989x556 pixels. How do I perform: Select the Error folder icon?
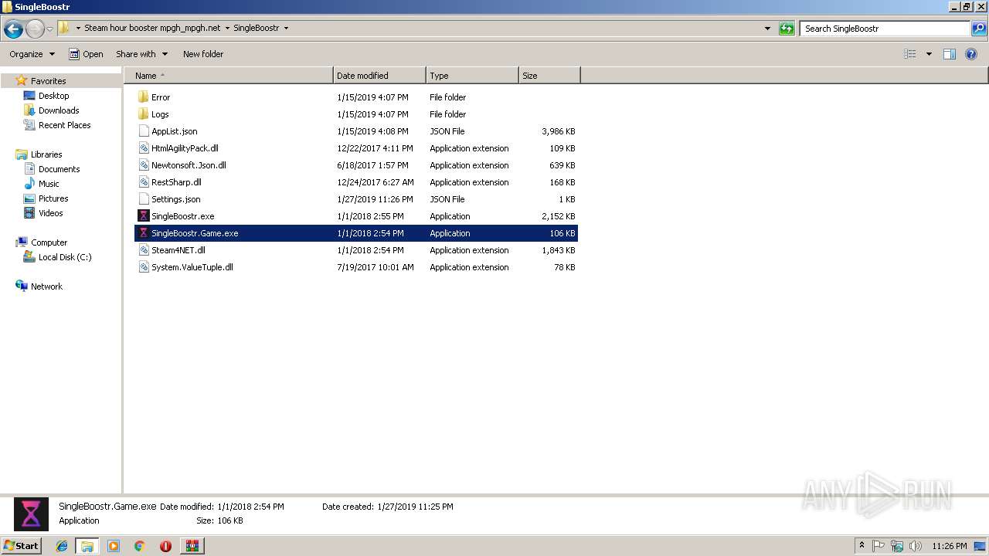[x=143, y=97]
